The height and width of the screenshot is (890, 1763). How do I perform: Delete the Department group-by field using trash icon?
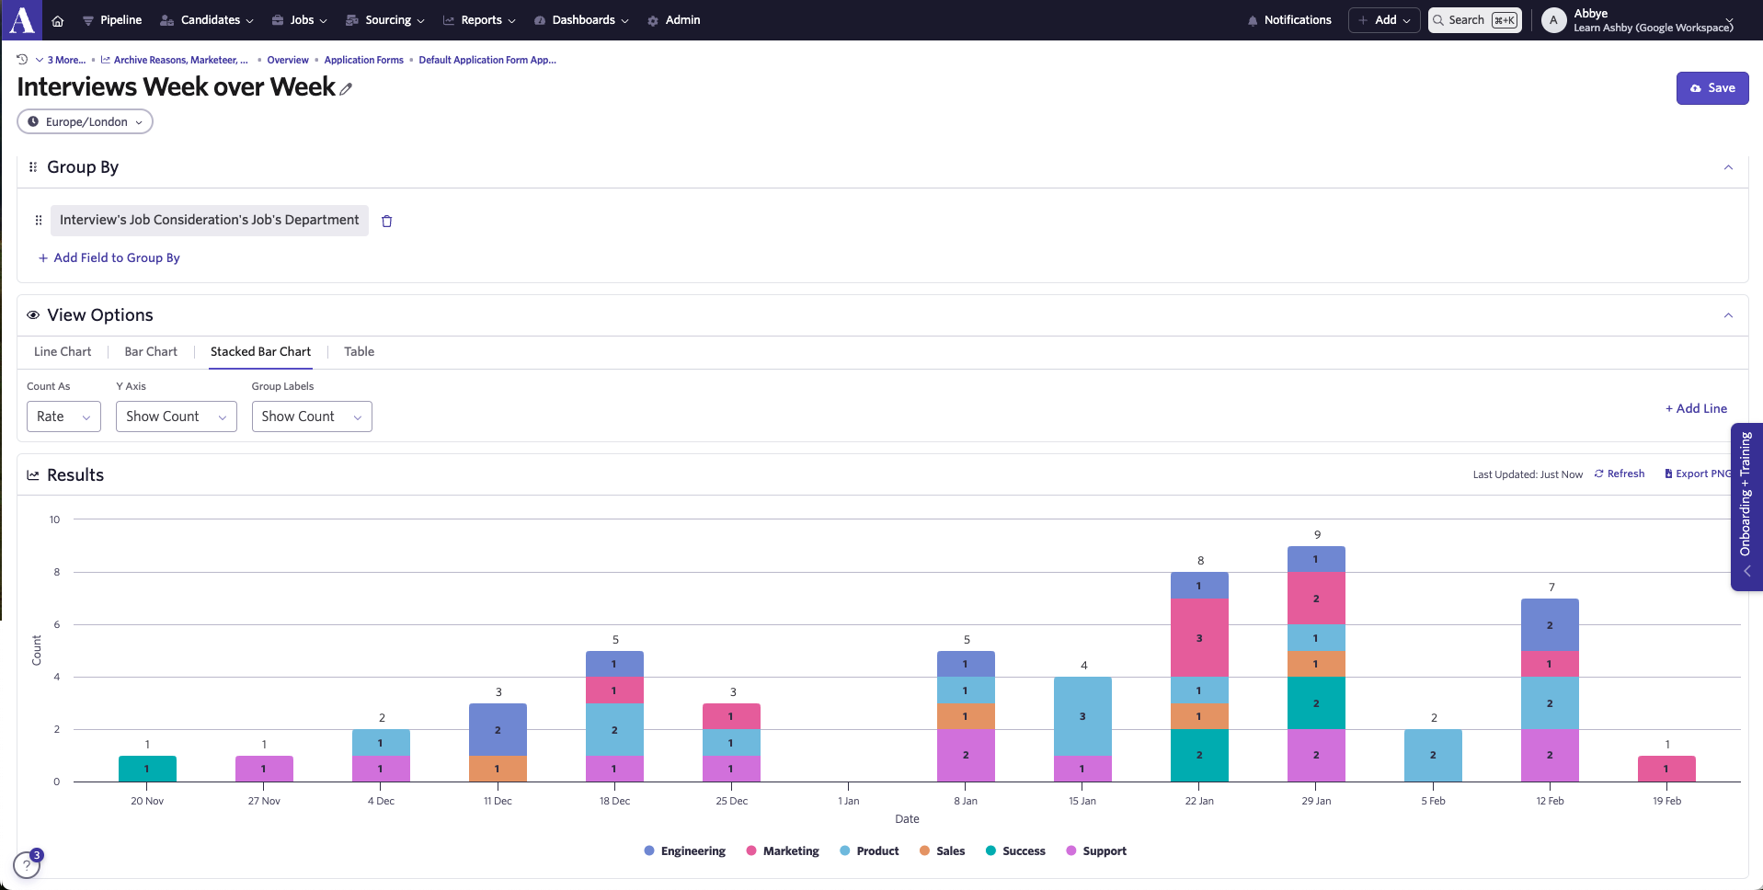(387, 221)
